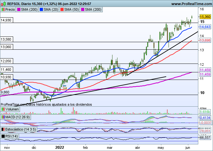Click the 78,051 stochastic value tag
The height and width of the screenshot is (151, 213).
(205, 131)
